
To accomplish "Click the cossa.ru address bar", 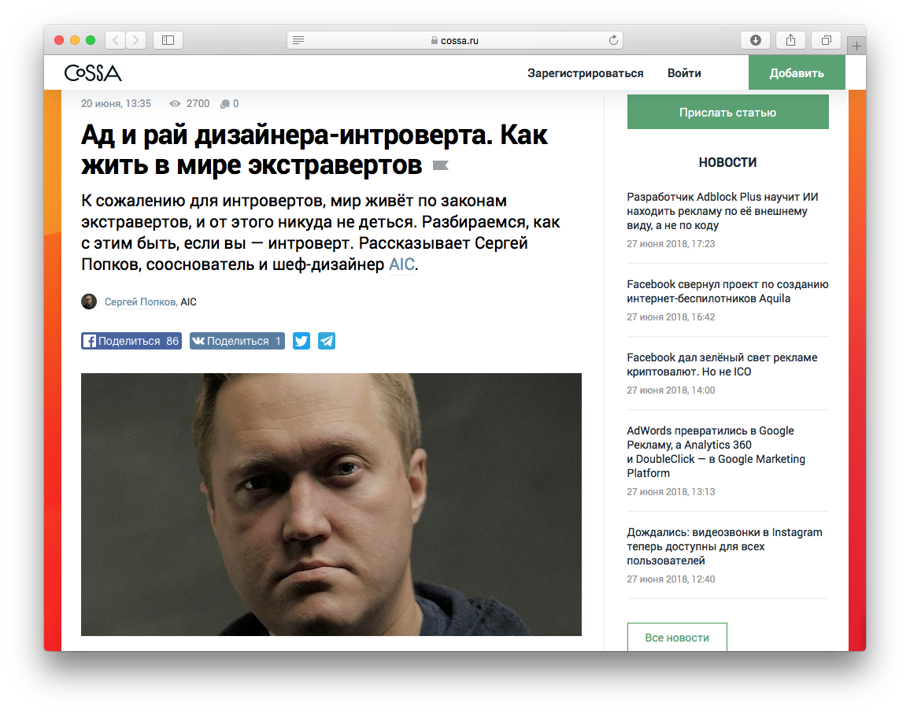I will coord(455,40).
